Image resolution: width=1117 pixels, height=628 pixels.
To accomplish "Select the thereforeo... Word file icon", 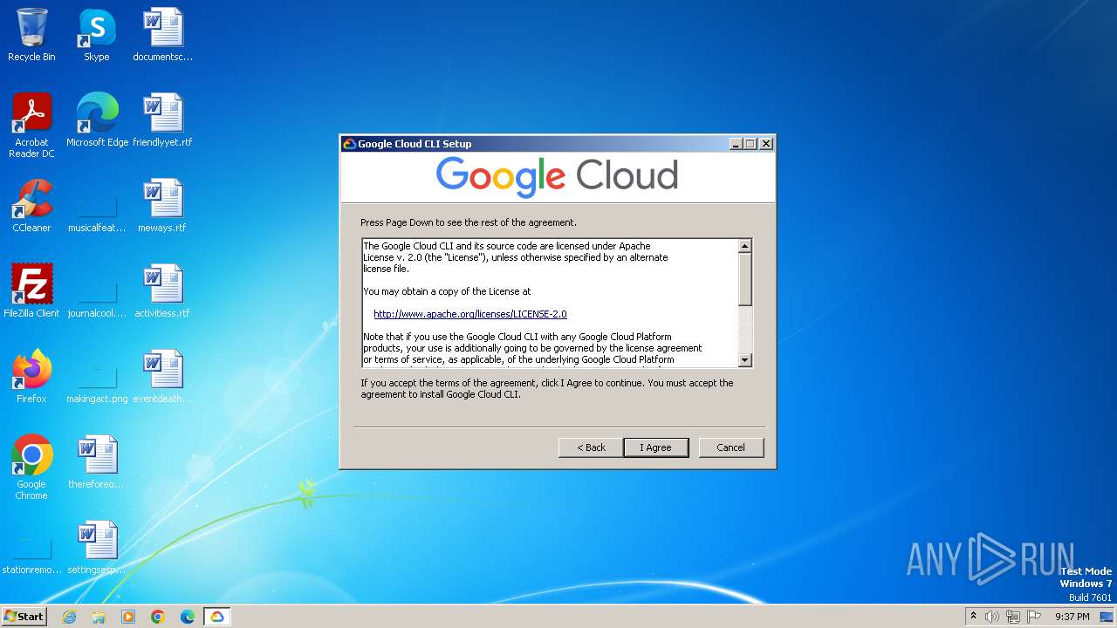I will [x=97, y=462].
